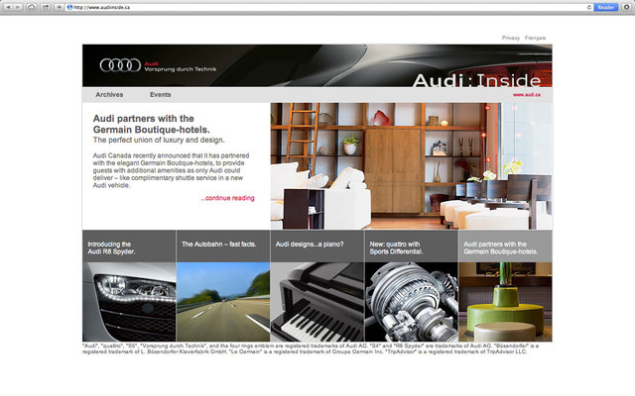Open the downloads button in the Safari toolbar
The height and width of the screenshot is (396, 635).
coord(627,7)
